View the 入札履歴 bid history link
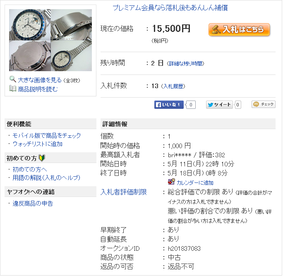283x276 pixels. coord(173,86)
